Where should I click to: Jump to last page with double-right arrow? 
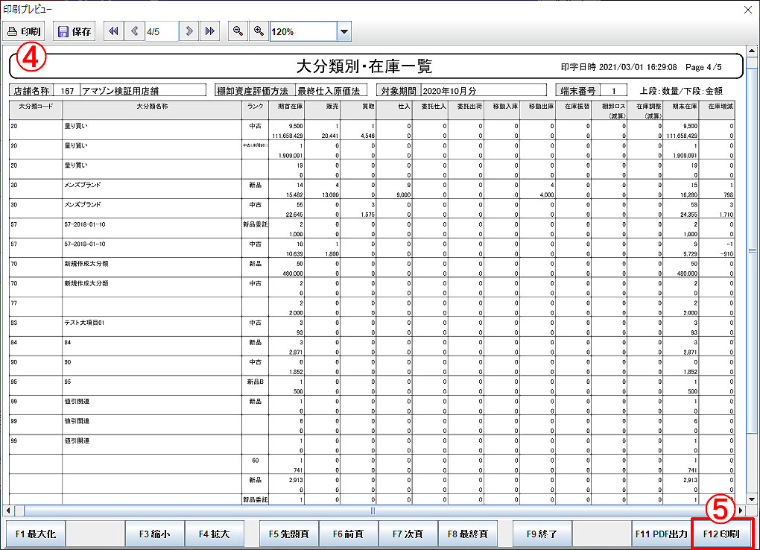(x=210, y=31)
